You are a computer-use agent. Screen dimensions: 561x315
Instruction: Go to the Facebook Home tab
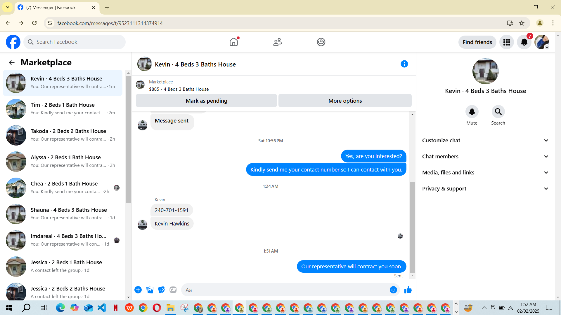tap(234, 42)
